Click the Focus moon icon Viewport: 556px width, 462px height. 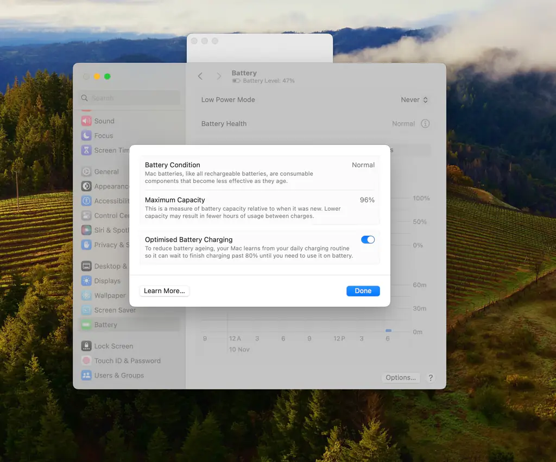coord(86,136)
